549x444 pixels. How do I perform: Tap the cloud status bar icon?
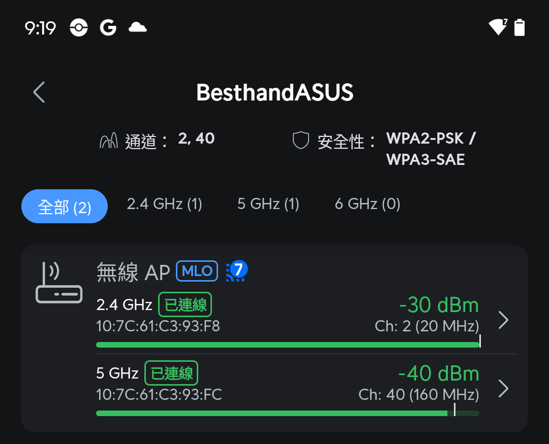tap(137, 27)
